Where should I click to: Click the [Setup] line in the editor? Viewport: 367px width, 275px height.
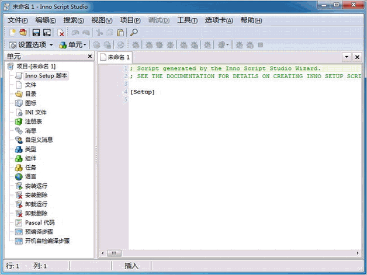click(x=143, y=92)
